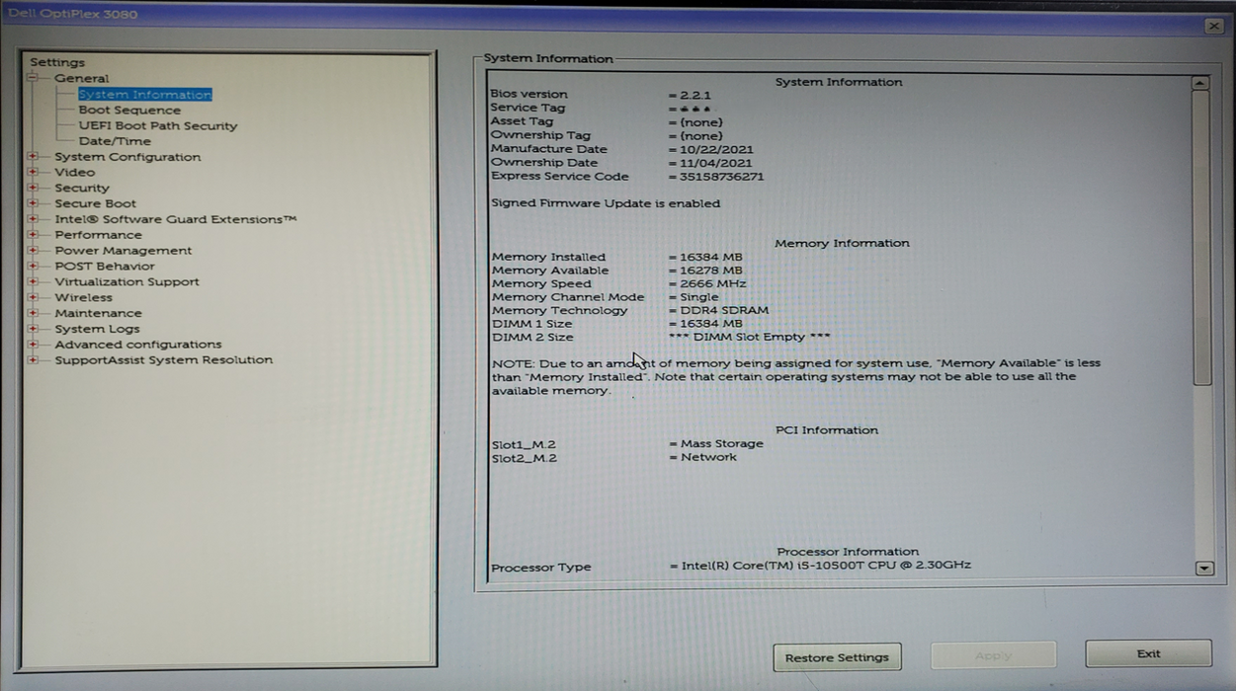Screen dimensions: 1236x691
Task: Select Intel Software Guard Extensions label
Action: [176, 219]
